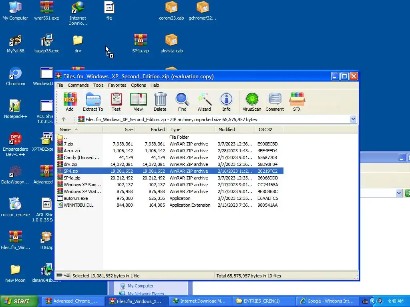Run the Test archive tool

click(x=116, y=102)
